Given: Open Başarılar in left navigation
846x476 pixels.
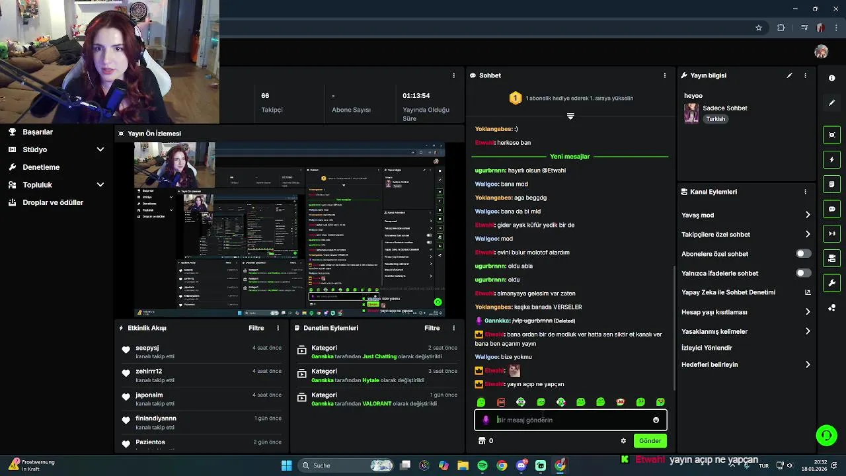Looking at the screenshot, I should click(x=38, y=132).
